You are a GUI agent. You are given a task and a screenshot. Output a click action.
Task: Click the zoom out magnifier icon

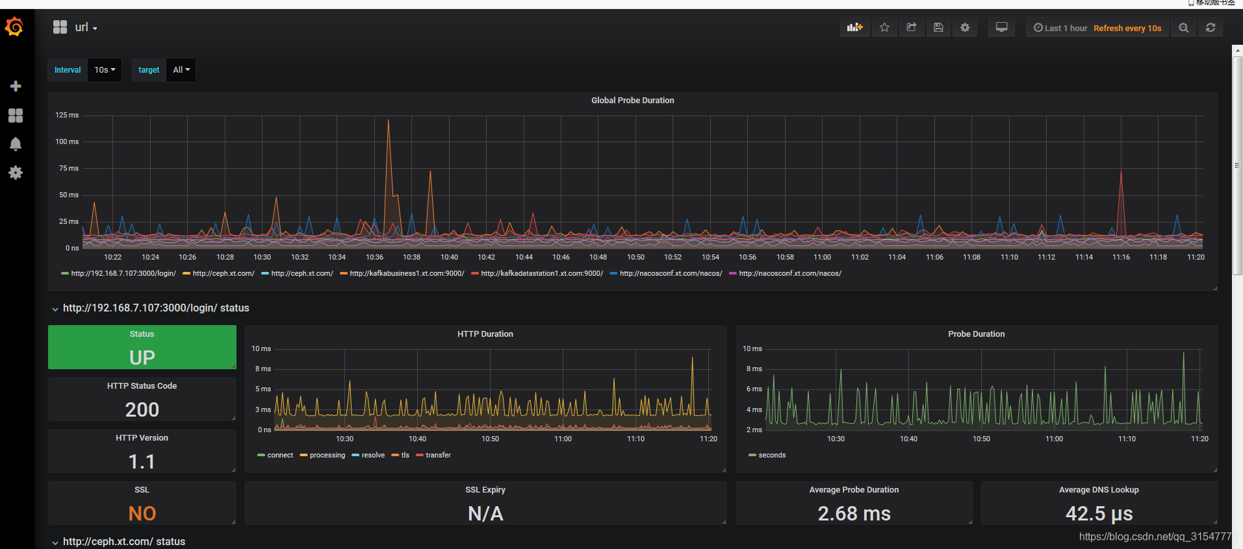click(x=1184, y=27)
